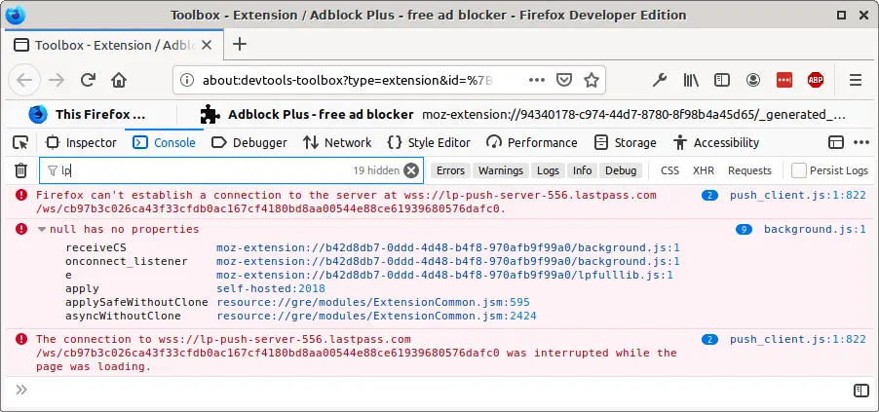879x412 pixels.
Task: Open first push_client.js:1:822 source link
Action: click(798, 195)
